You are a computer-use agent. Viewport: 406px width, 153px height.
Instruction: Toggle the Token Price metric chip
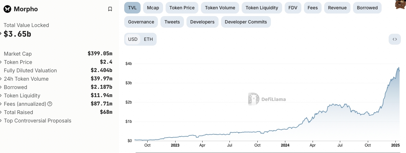(182, 8)
